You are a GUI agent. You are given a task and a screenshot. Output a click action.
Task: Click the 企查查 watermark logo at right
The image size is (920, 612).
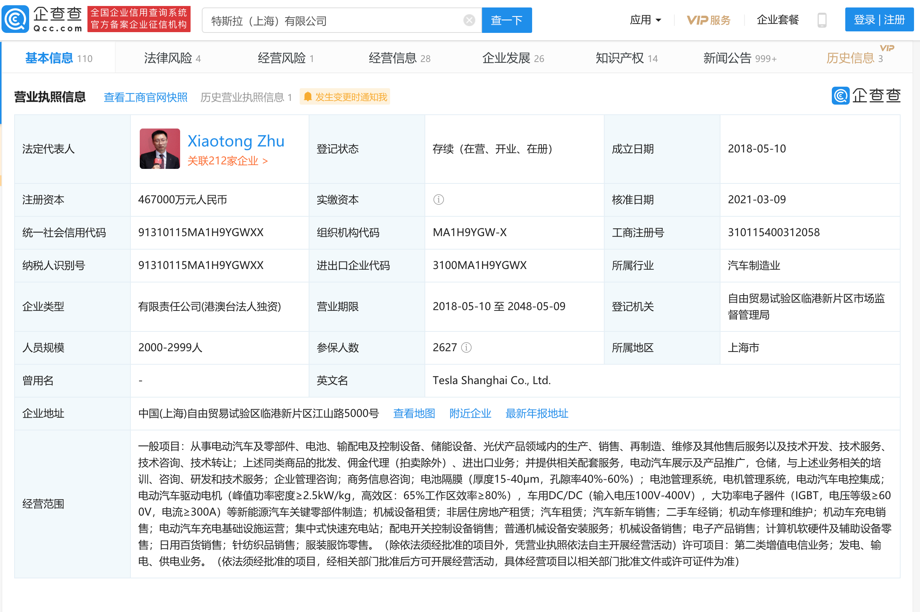point(866,96)
